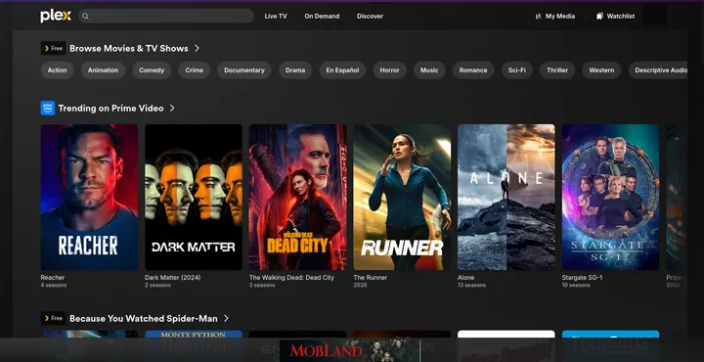
Task: Expand Because You Watched Spider-Man chevron
Action: [226, 318]
